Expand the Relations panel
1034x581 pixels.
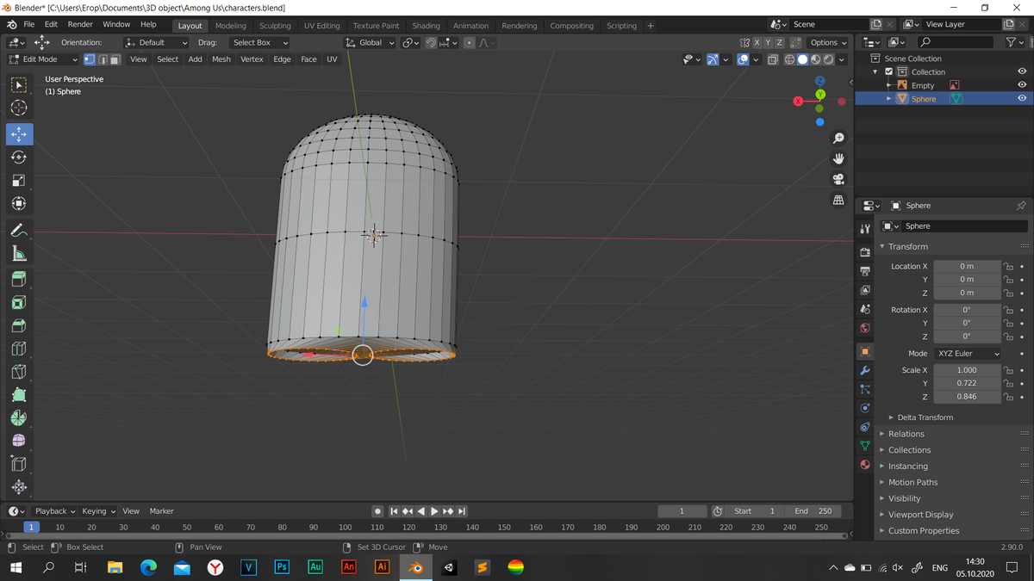pos(906,434)
